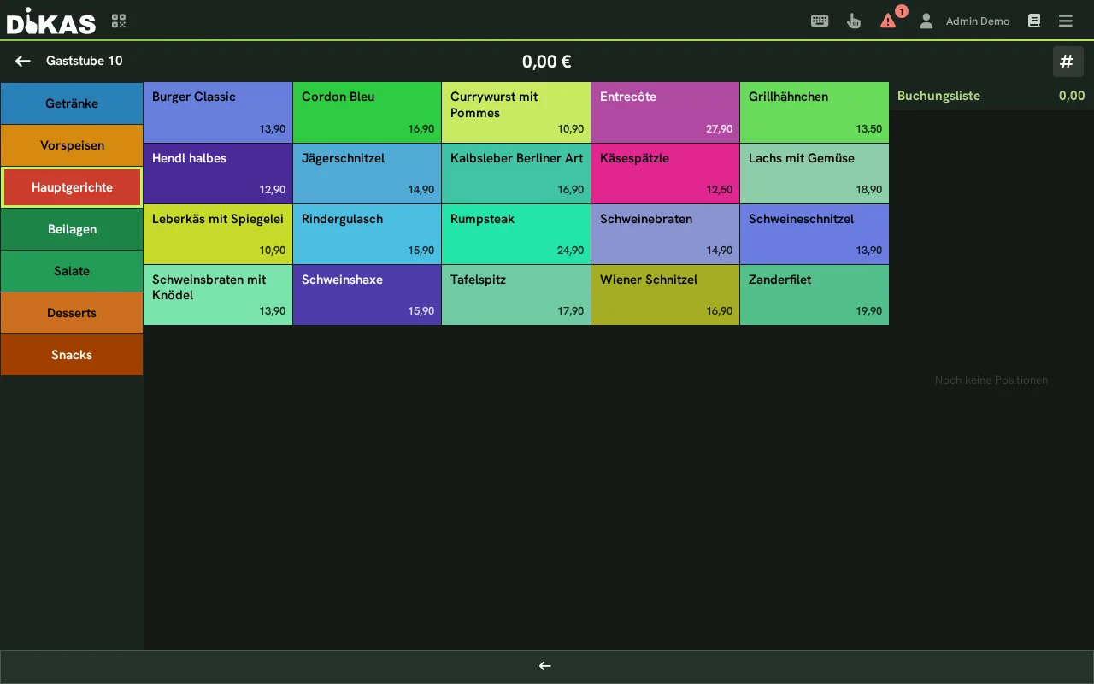Select Jägerschnitzel item

[368, 174]
